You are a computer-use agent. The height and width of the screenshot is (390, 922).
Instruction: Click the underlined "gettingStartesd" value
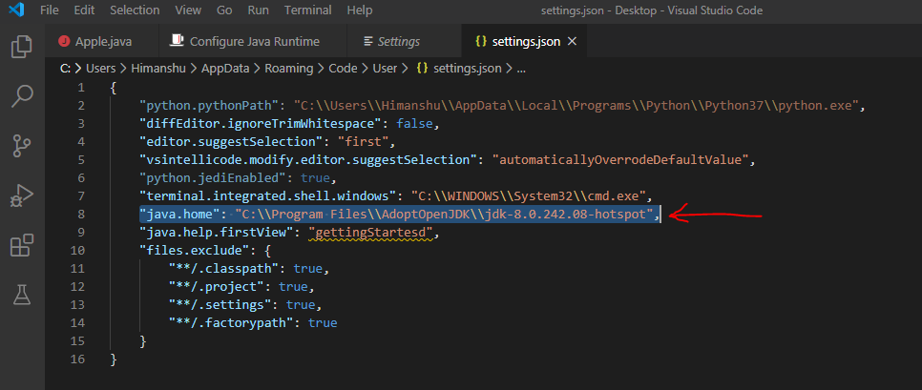pos(370,233)
